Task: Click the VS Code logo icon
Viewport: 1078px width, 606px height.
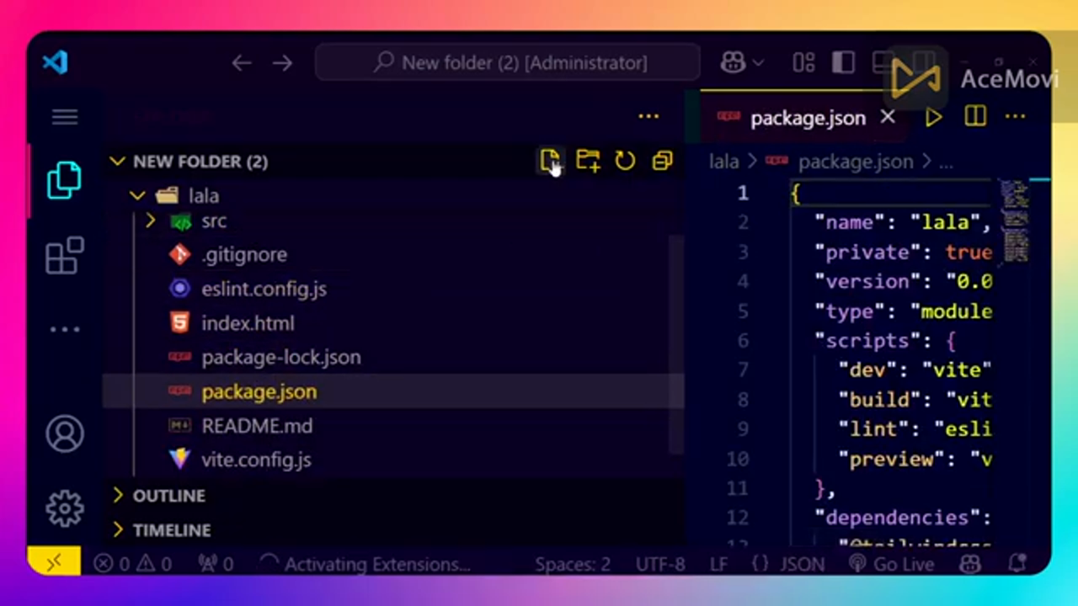Action: pos(55,62)
